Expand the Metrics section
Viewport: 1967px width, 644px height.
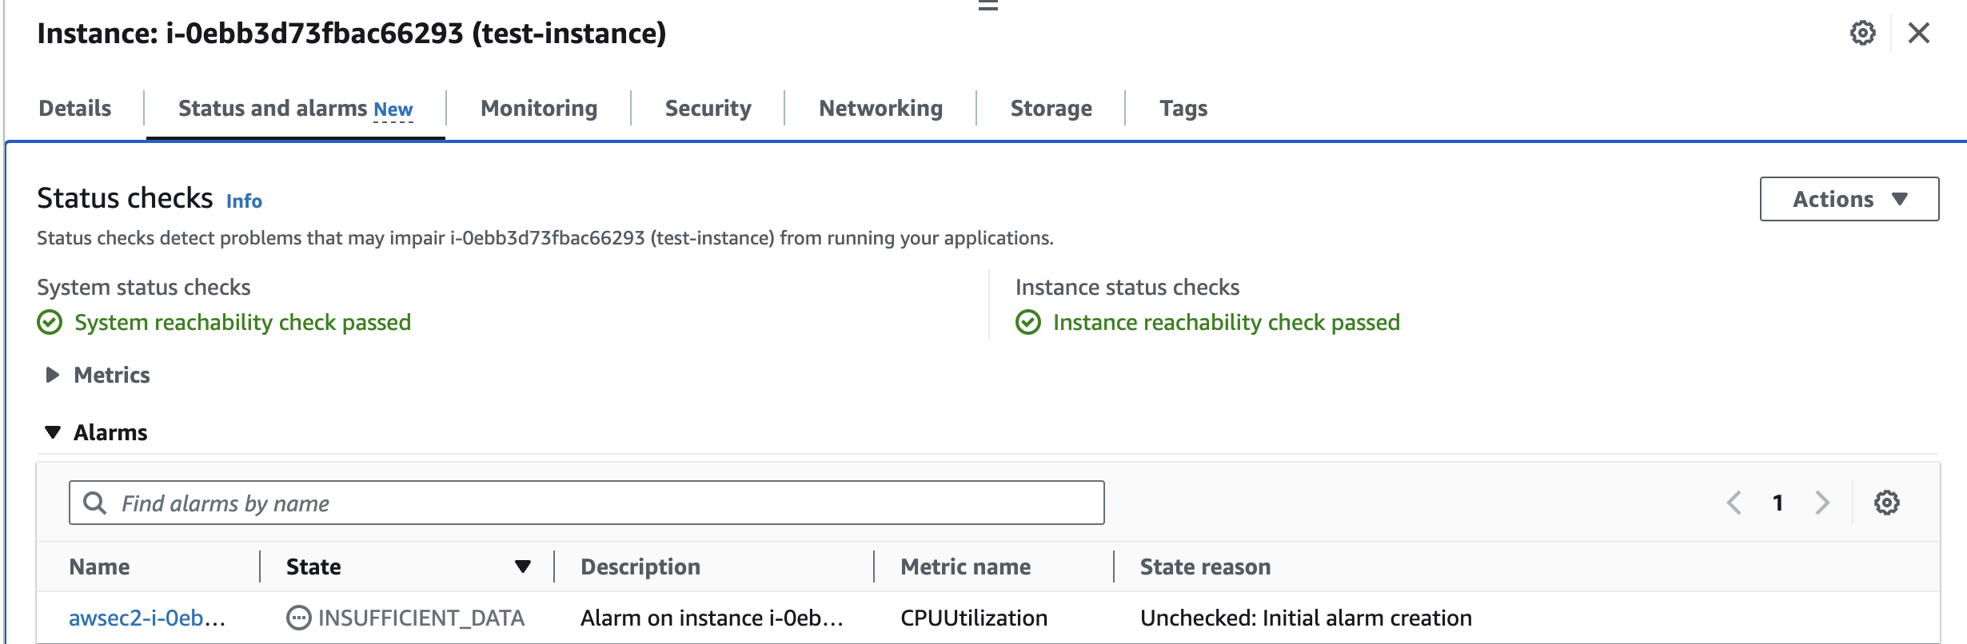(x=53, y=375)
